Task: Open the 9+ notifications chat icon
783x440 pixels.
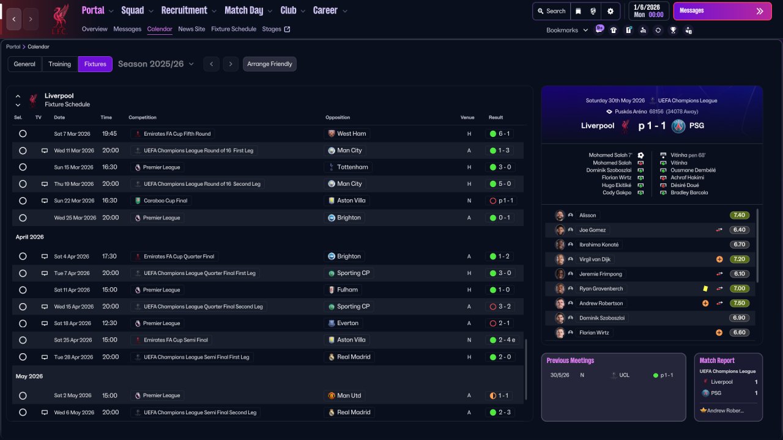Action: tap(599, 29)
